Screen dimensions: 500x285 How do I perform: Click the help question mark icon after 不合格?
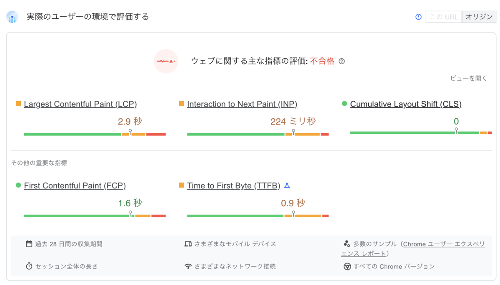click(x=342, y=62)
